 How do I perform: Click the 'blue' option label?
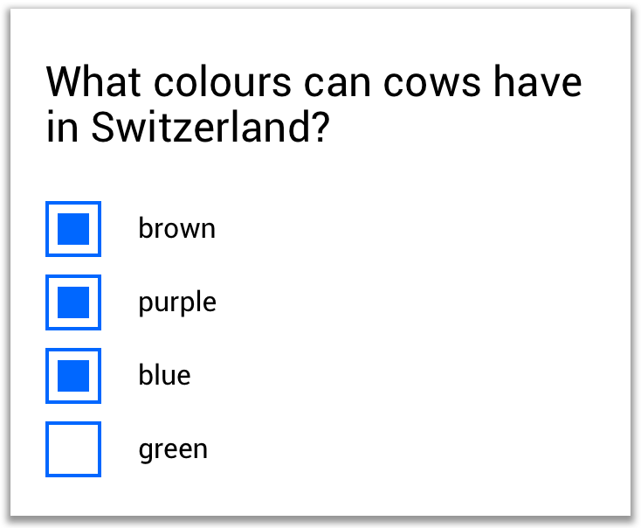coord(164,376)
